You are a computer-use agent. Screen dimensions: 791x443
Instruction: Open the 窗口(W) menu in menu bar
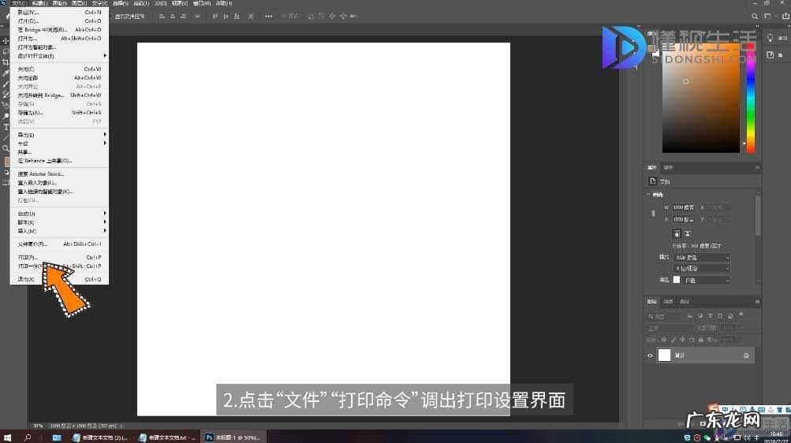(202, 3)
